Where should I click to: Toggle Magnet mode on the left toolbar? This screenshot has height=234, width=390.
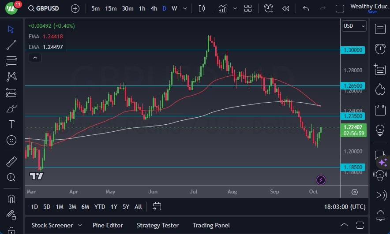(x=11, y=199)
